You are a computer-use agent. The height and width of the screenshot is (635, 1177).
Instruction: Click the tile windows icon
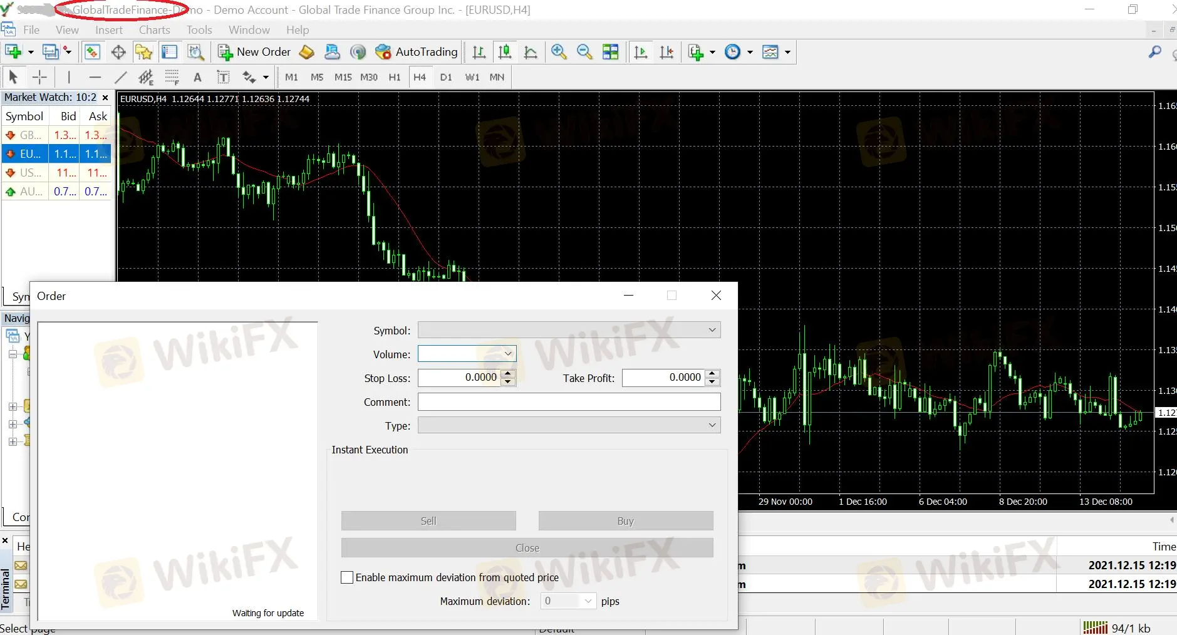click(610, 52)
